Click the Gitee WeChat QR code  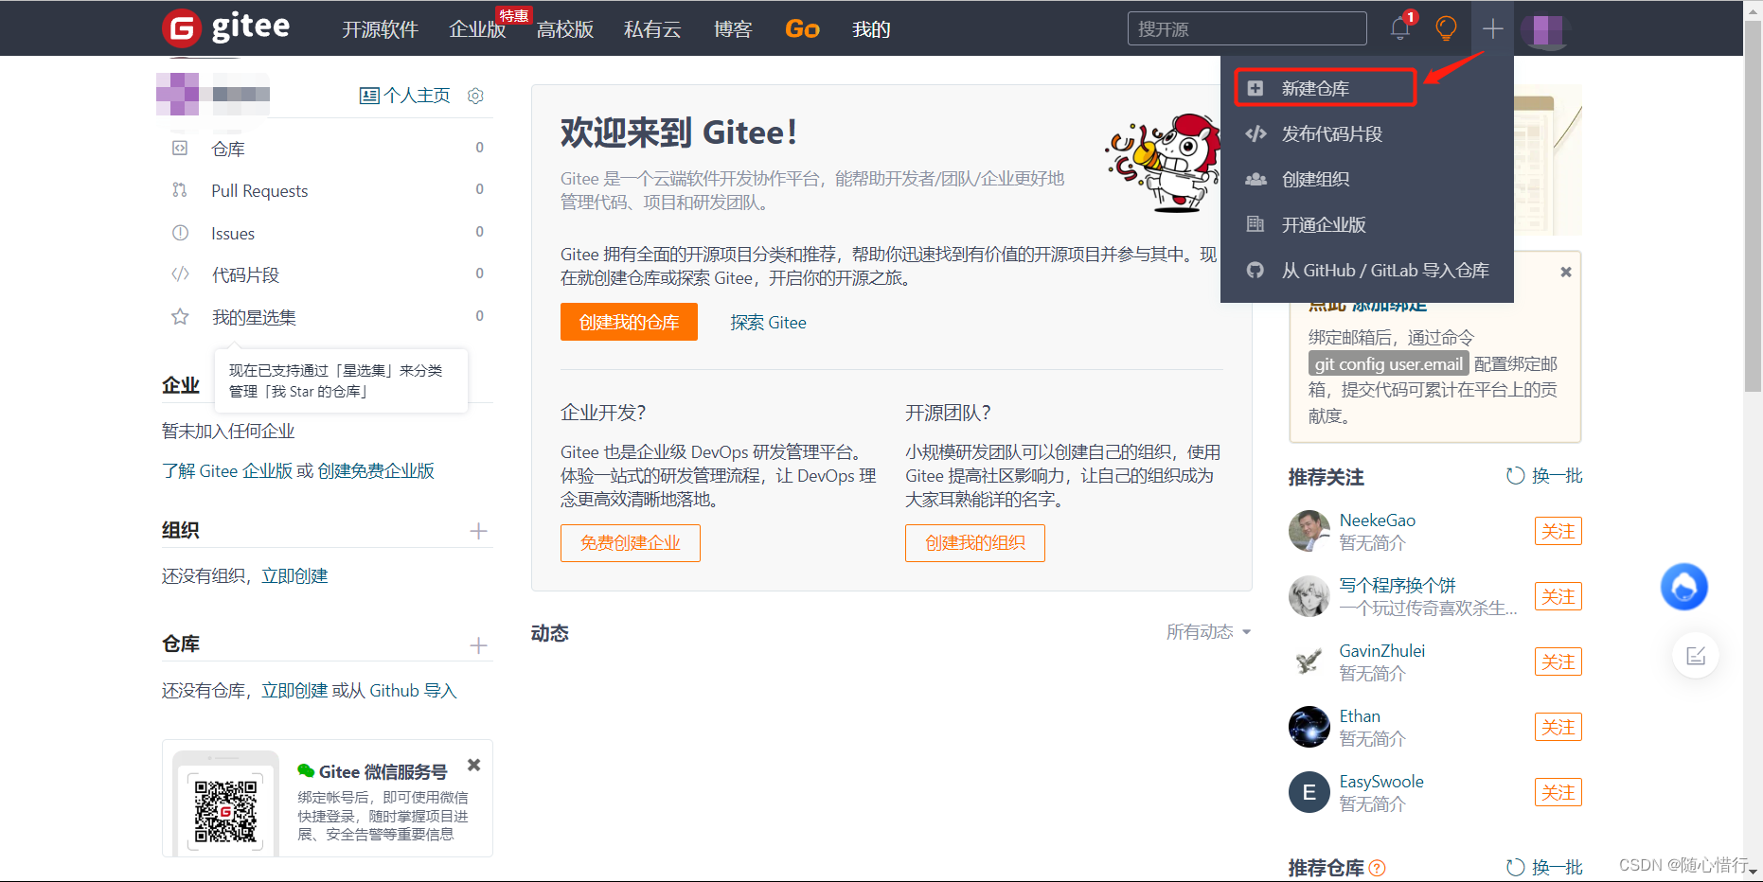(x=225, y=811)
